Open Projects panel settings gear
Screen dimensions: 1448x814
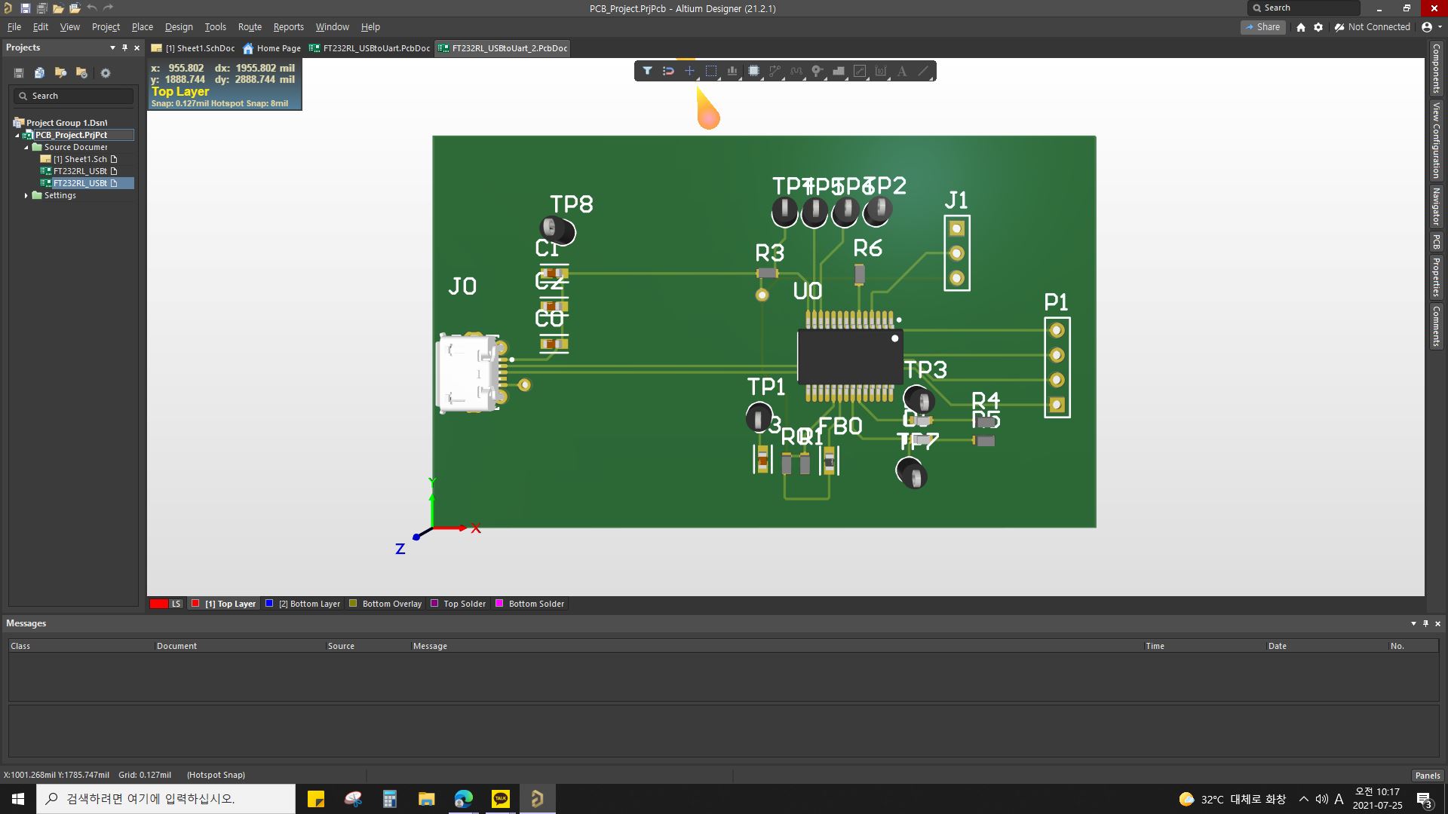[106, 73]
